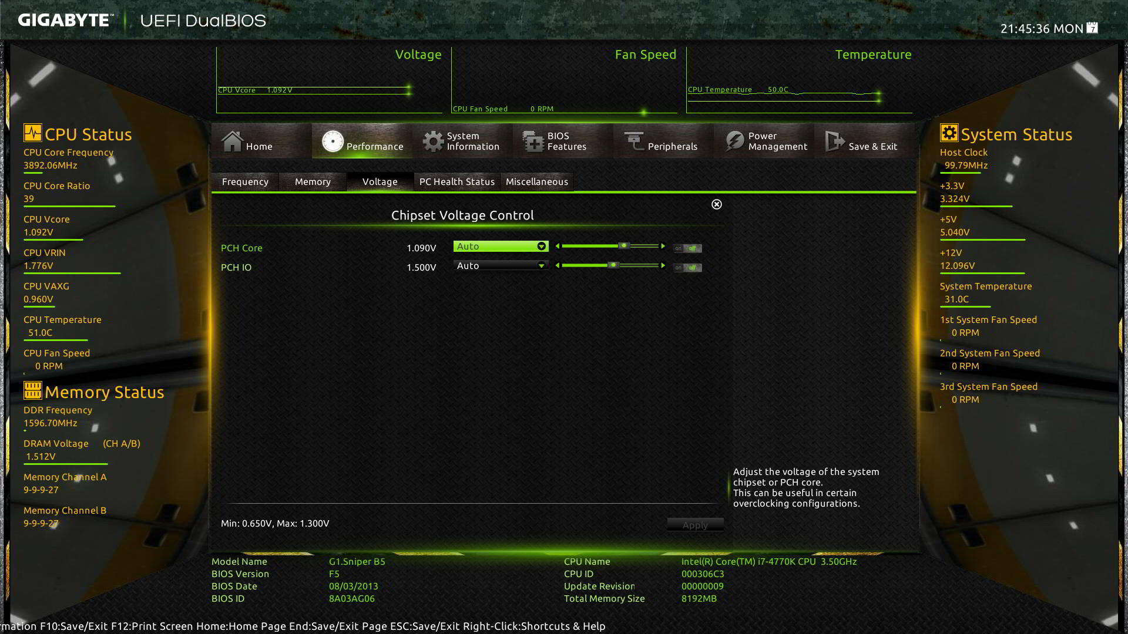Switch to the Miscellaneous sub-tab
The image size is (1128, 634).
(x=537, y=181)
